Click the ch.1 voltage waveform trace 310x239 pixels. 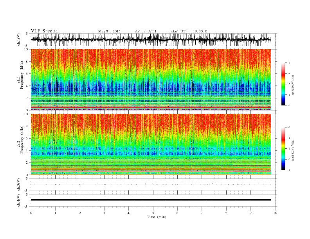(x=151, y=39)
